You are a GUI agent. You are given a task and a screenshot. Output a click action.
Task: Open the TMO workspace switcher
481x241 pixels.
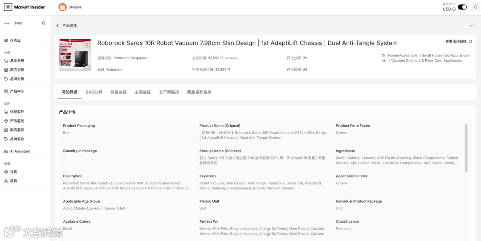coord(18,23)
